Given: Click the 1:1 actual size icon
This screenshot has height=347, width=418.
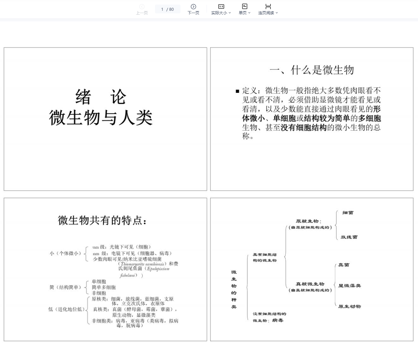Looking at the screenshot, I should (221, 7).
